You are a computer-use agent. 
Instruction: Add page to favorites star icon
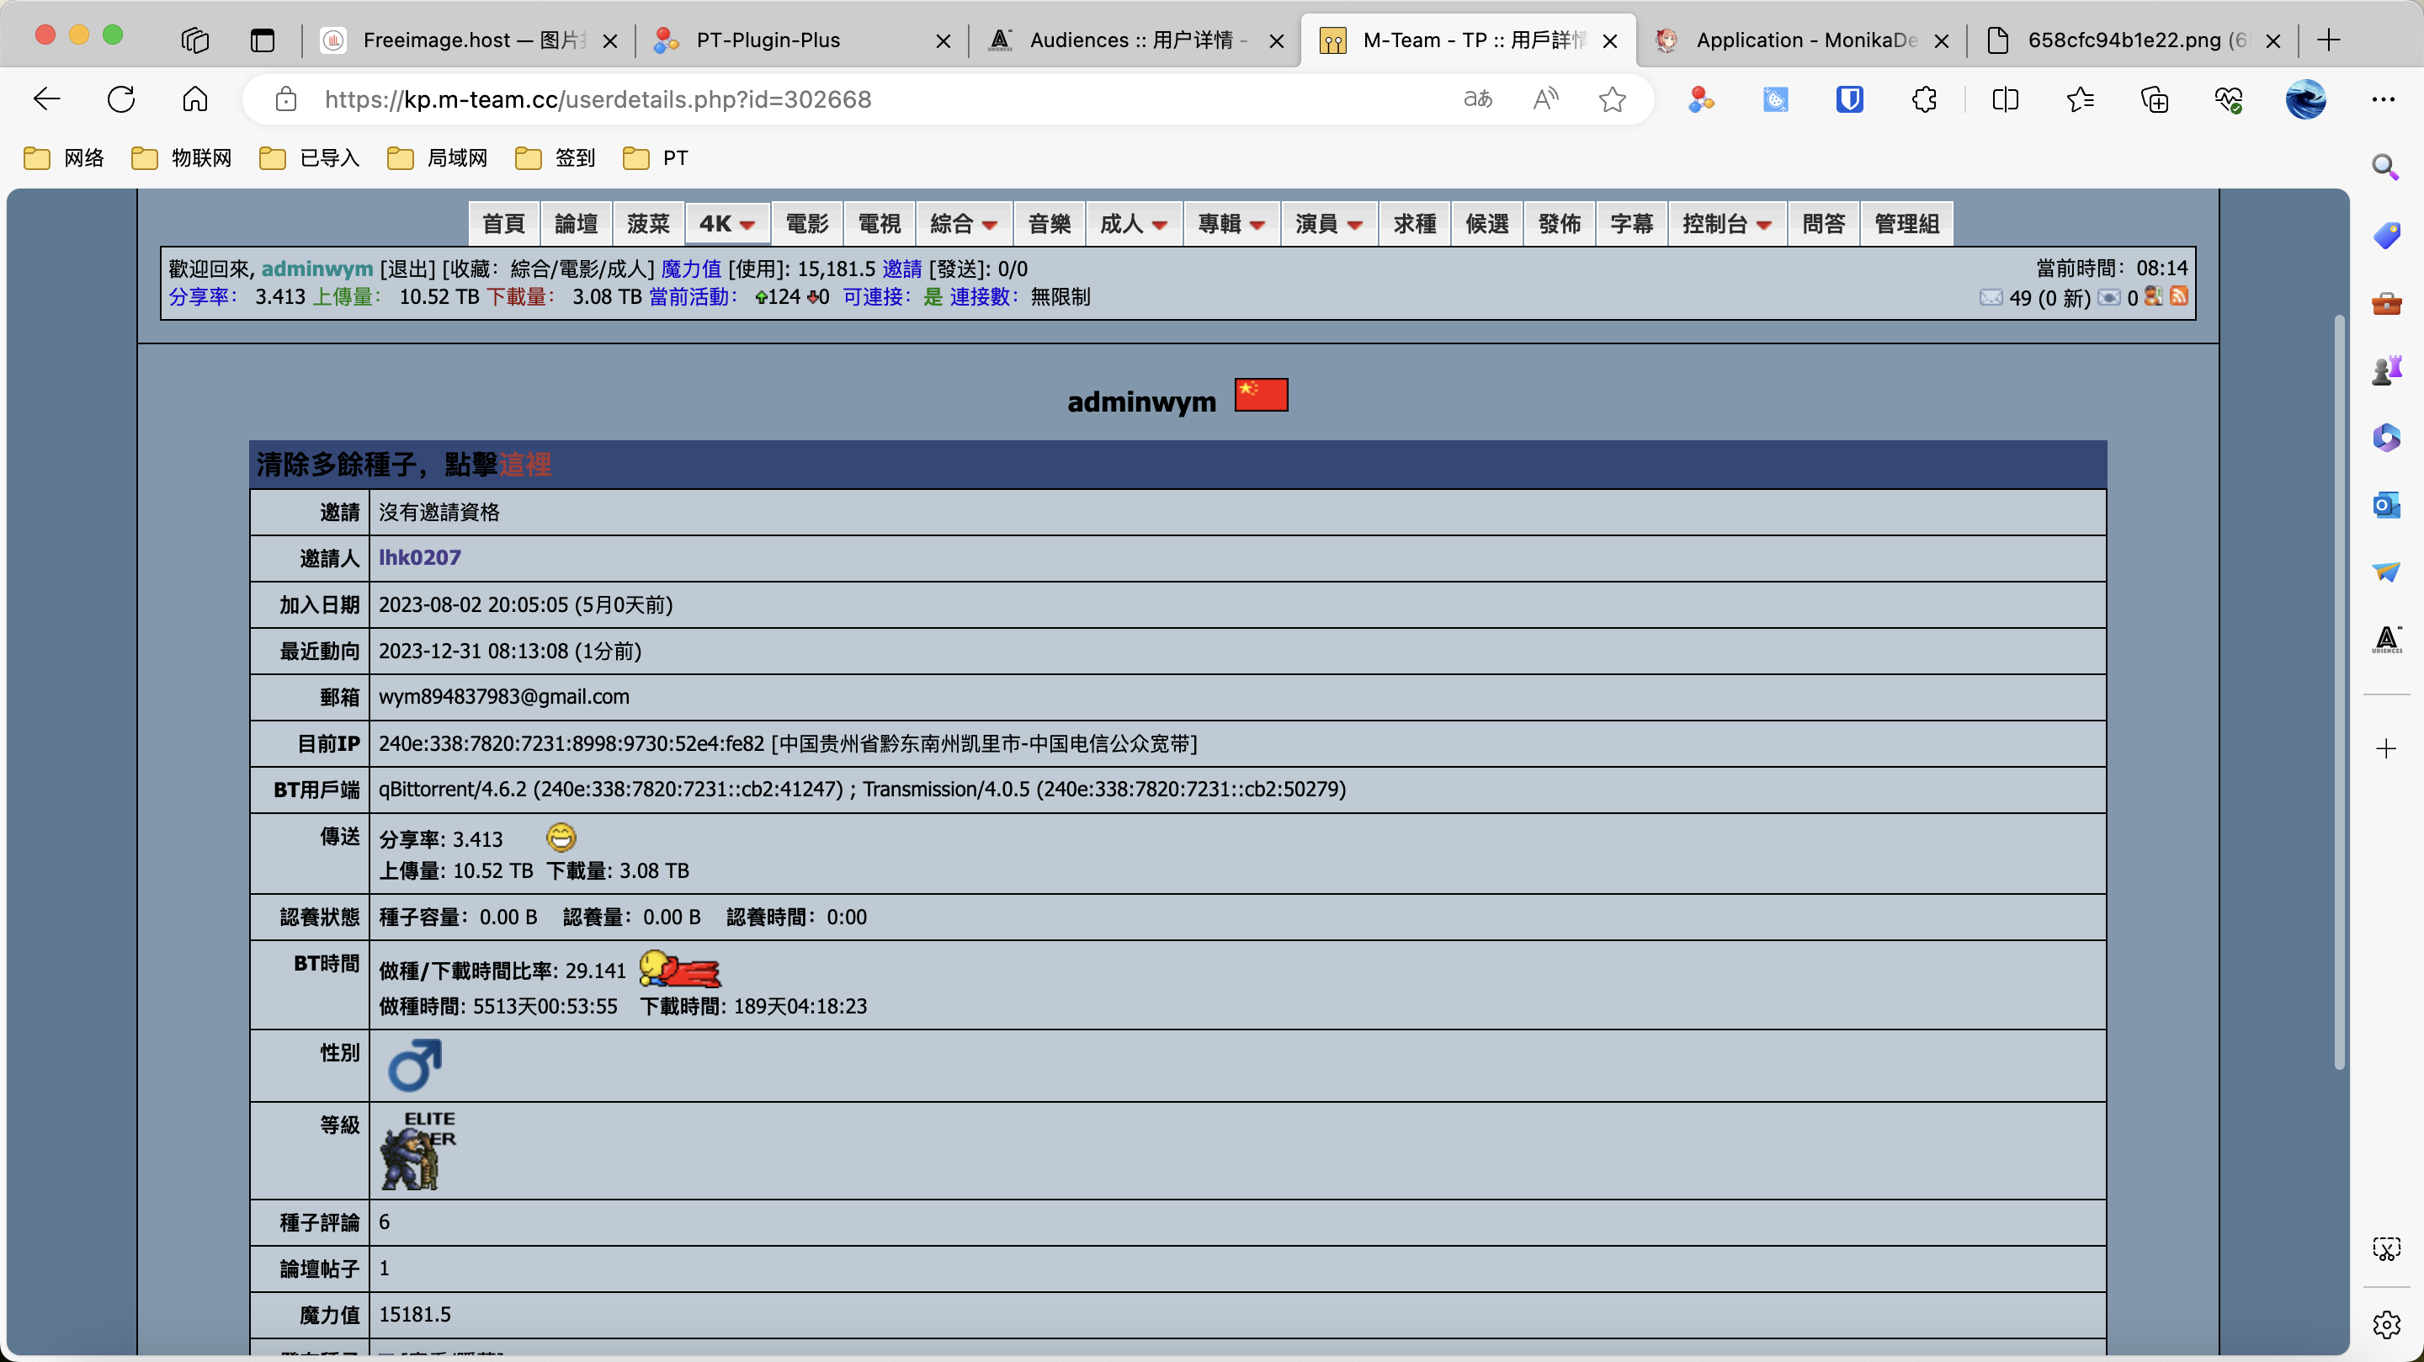coord(1612,98)
